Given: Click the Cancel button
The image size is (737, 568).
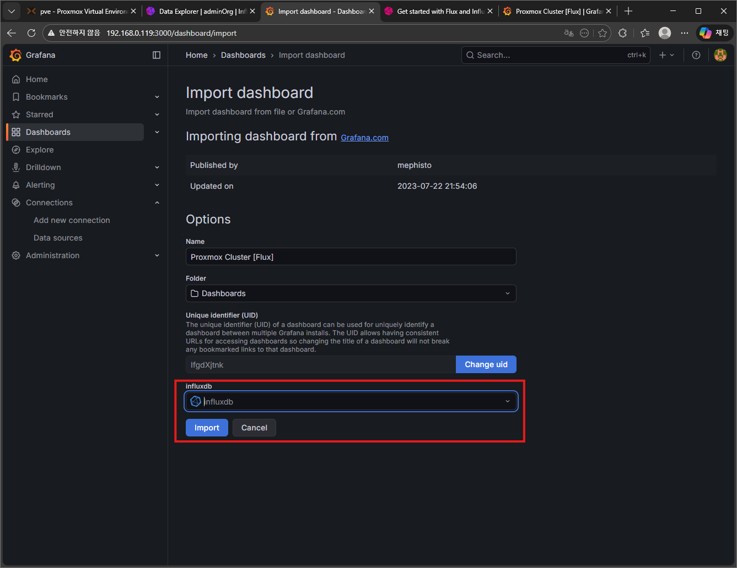Looking at the screenshot, I should (x=254, y=428).
